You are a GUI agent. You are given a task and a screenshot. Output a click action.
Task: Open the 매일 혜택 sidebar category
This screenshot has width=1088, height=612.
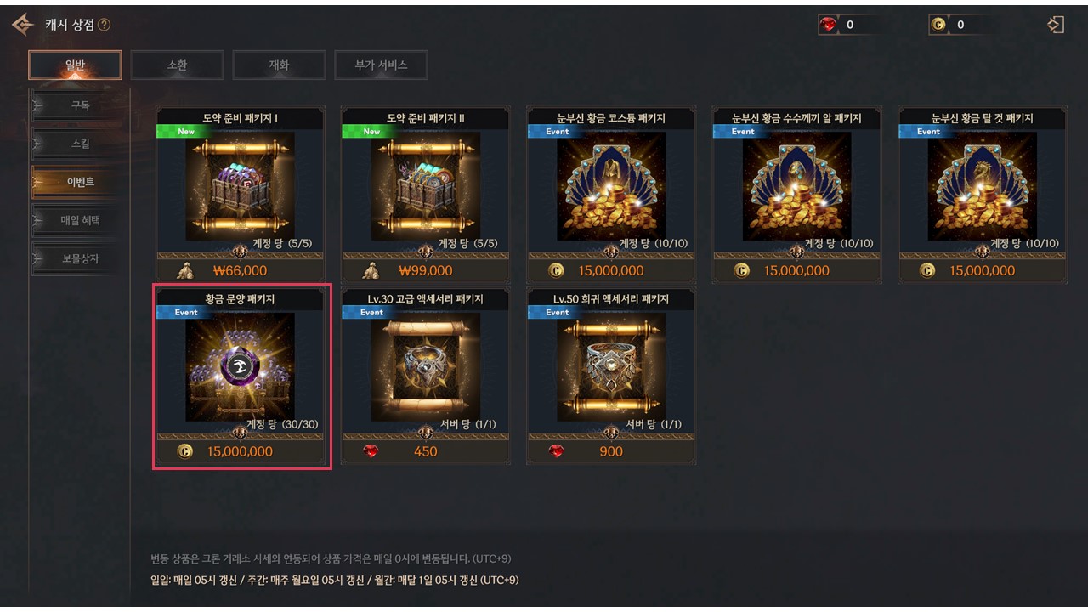(79, 220)
